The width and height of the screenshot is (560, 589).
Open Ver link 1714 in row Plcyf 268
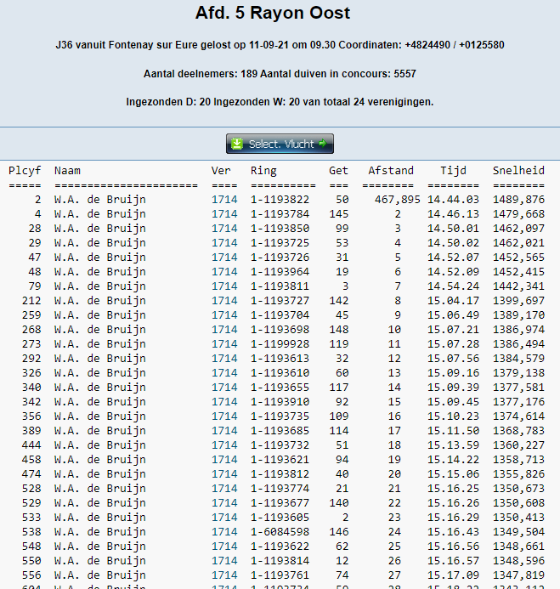pos(224,330)
